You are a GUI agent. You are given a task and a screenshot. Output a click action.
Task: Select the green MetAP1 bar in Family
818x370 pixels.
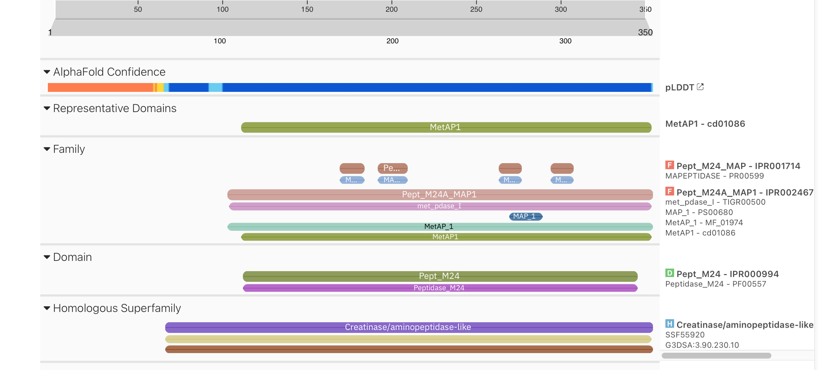[x=446, y=237]
